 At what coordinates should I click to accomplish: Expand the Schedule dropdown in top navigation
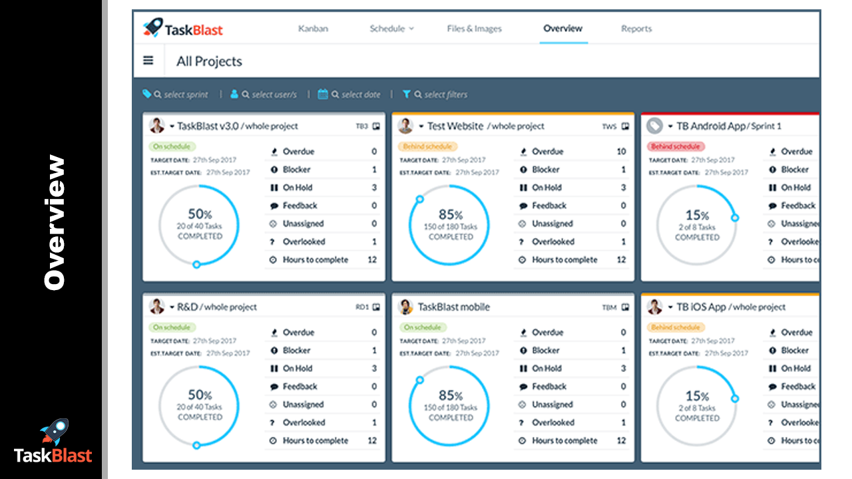[x=391, y=29]
